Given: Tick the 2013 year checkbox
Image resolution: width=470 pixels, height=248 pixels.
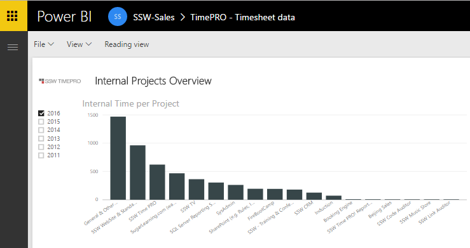Looking at the screenshot, I should (41, 139).
